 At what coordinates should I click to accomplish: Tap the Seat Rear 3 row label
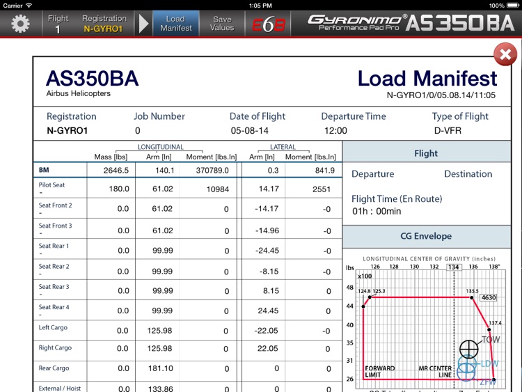54,286
